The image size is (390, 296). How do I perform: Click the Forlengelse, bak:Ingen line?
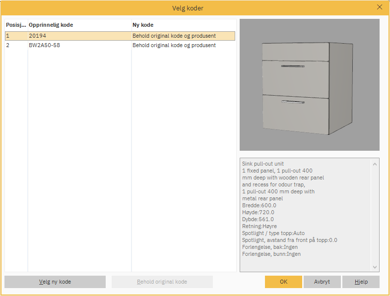tap(269, 247)
